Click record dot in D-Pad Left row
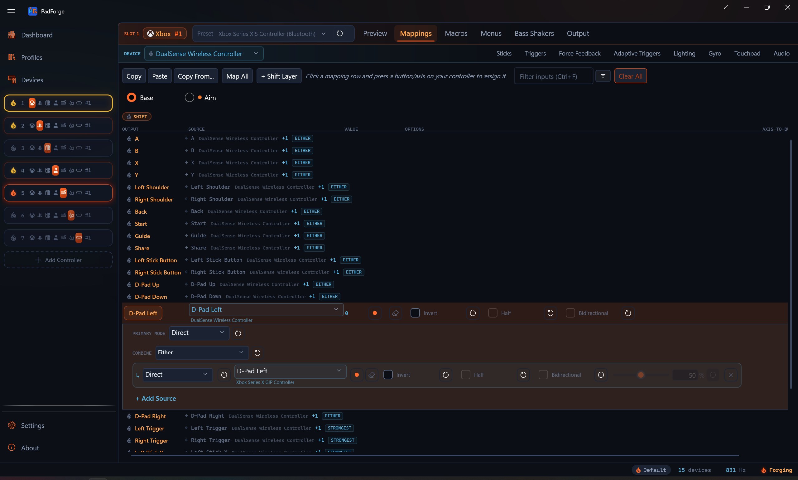This screenshot has height=480, width=798. click(x=375, y=313)
